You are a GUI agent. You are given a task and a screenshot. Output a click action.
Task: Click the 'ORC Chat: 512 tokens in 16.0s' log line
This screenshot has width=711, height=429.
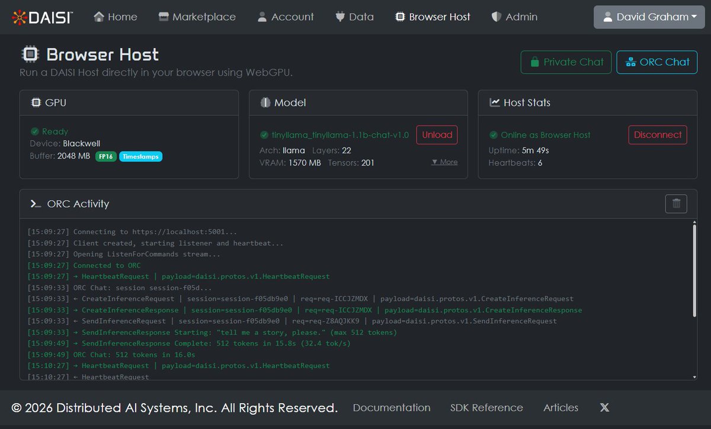(x=111, y=354)
